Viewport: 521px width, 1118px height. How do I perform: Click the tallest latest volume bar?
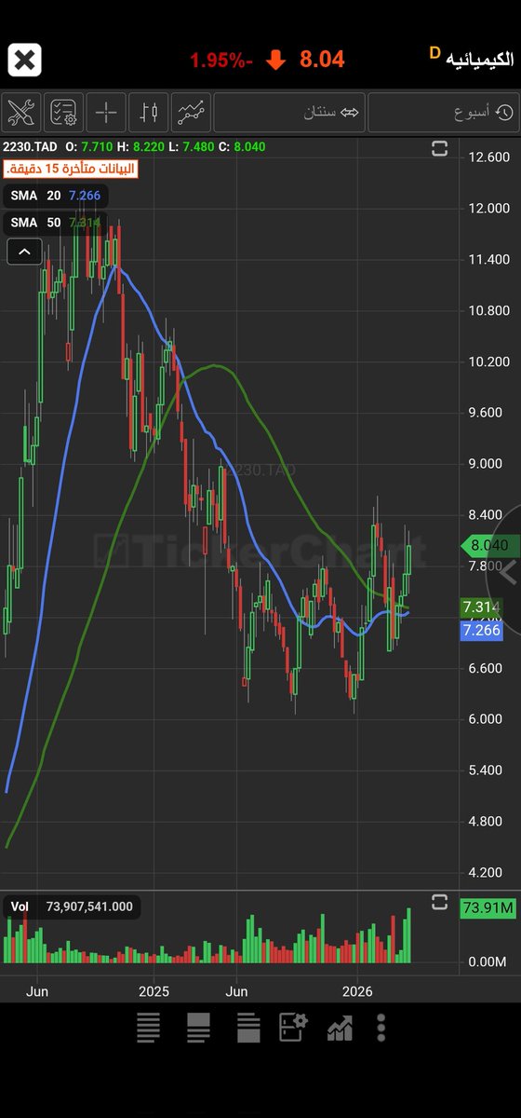pyautogui.click(x=407, y=935)
